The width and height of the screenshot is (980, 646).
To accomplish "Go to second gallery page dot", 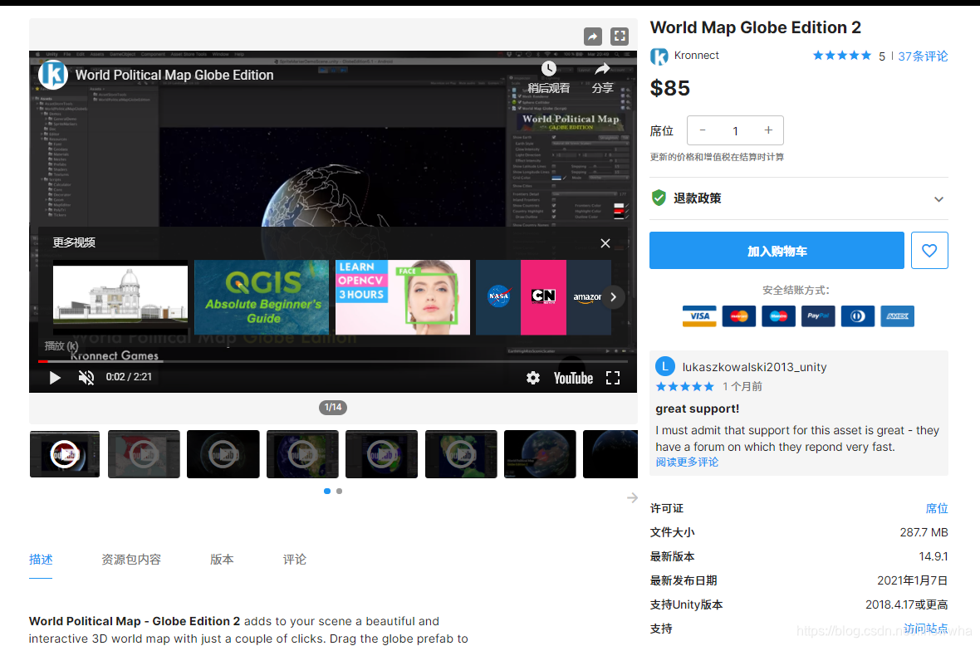I will click(x=340, y=491).
